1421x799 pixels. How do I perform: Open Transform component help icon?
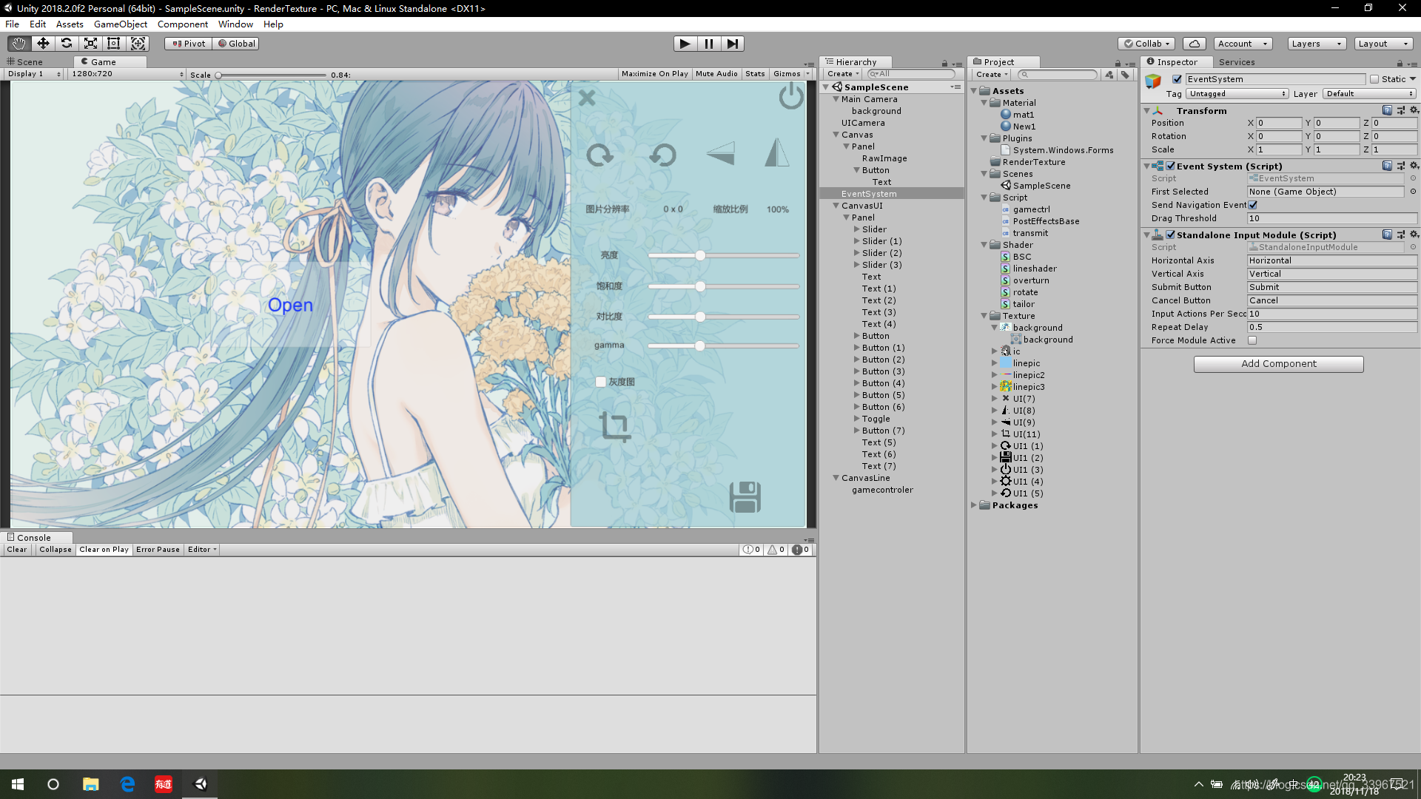(1387, 110)
